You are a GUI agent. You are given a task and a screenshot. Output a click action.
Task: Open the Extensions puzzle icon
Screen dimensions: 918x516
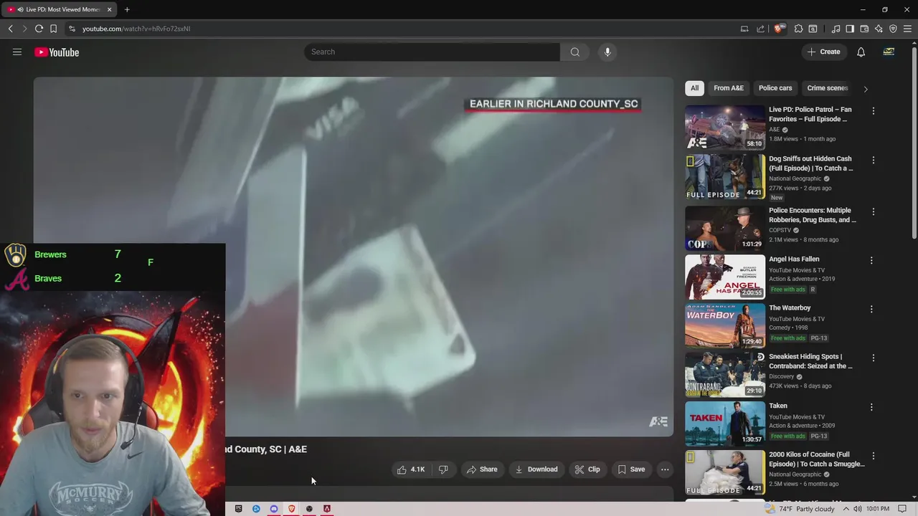coord(798,29)
